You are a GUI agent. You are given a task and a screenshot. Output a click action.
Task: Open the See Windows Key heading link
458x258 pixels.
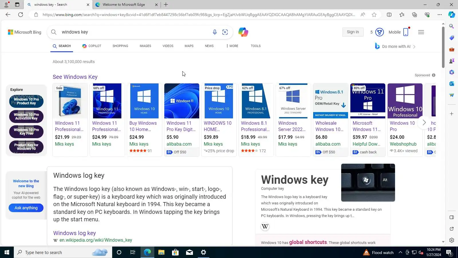(x=75, y=77)
